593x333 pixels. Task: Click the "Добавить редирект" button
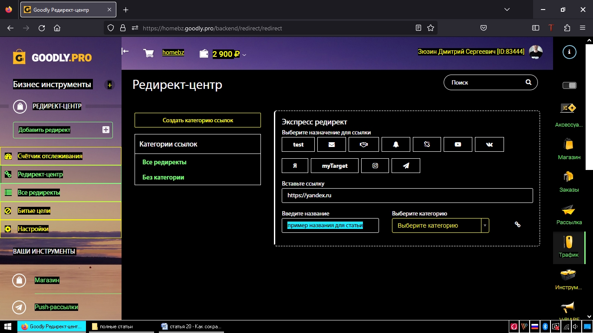click(63, 130)
